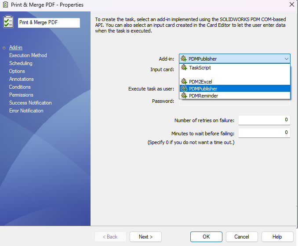Choose TaskScript from the add-in list

[x=235, y=68]
